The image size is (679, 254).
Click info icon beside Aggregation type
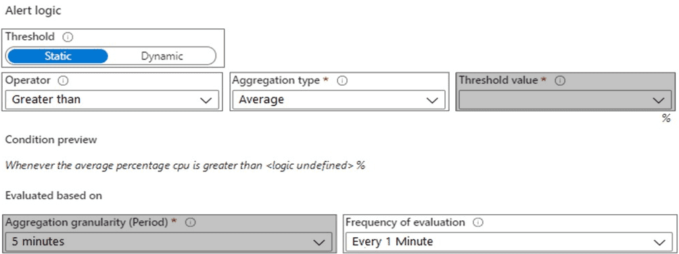click(343, 80)
